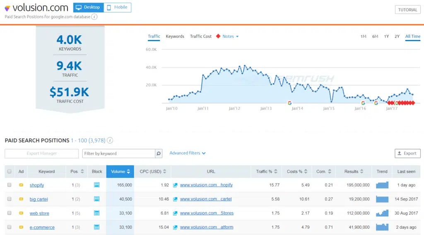Expand the Advanced filters dropdown

coord(188,153)
